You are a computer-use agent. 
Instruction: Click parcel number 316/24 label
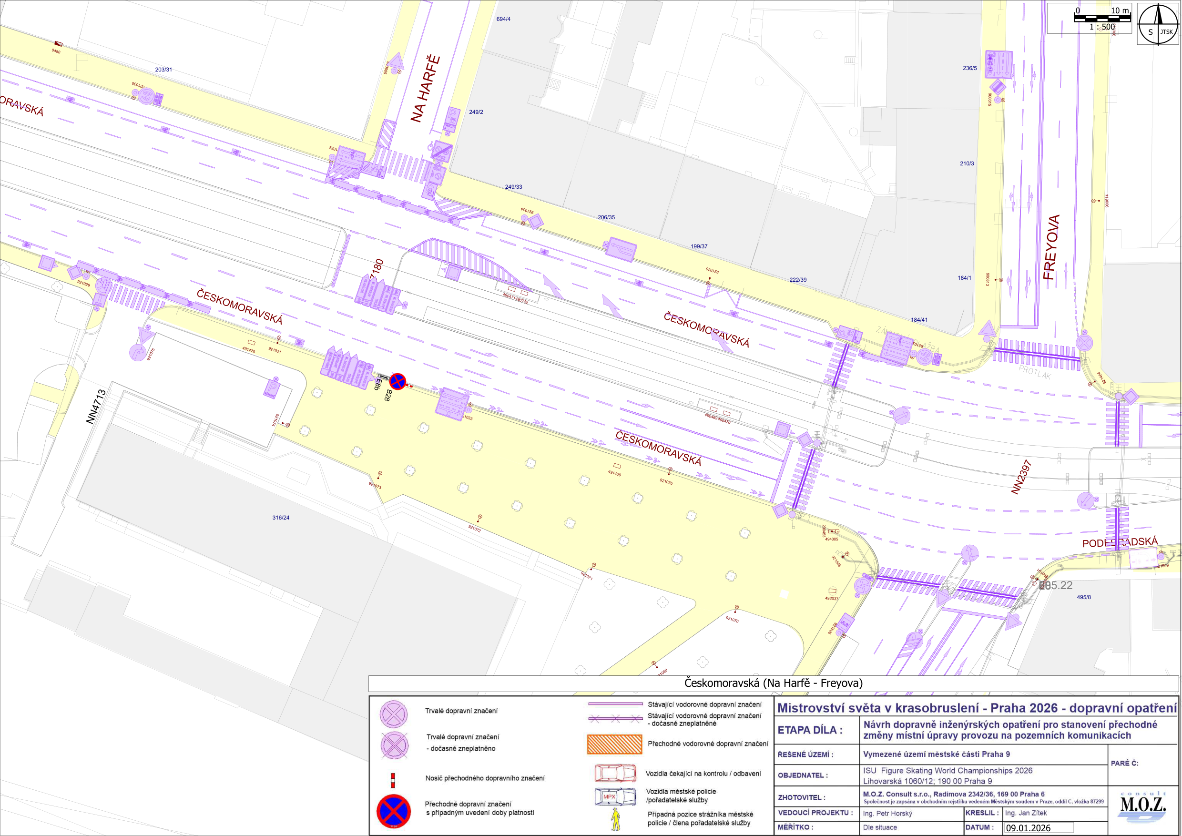(281, 517)
